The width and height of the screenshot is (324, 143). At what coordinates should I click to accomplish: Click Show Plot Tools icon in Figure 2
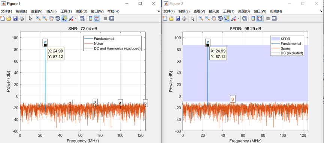(274, 19)
